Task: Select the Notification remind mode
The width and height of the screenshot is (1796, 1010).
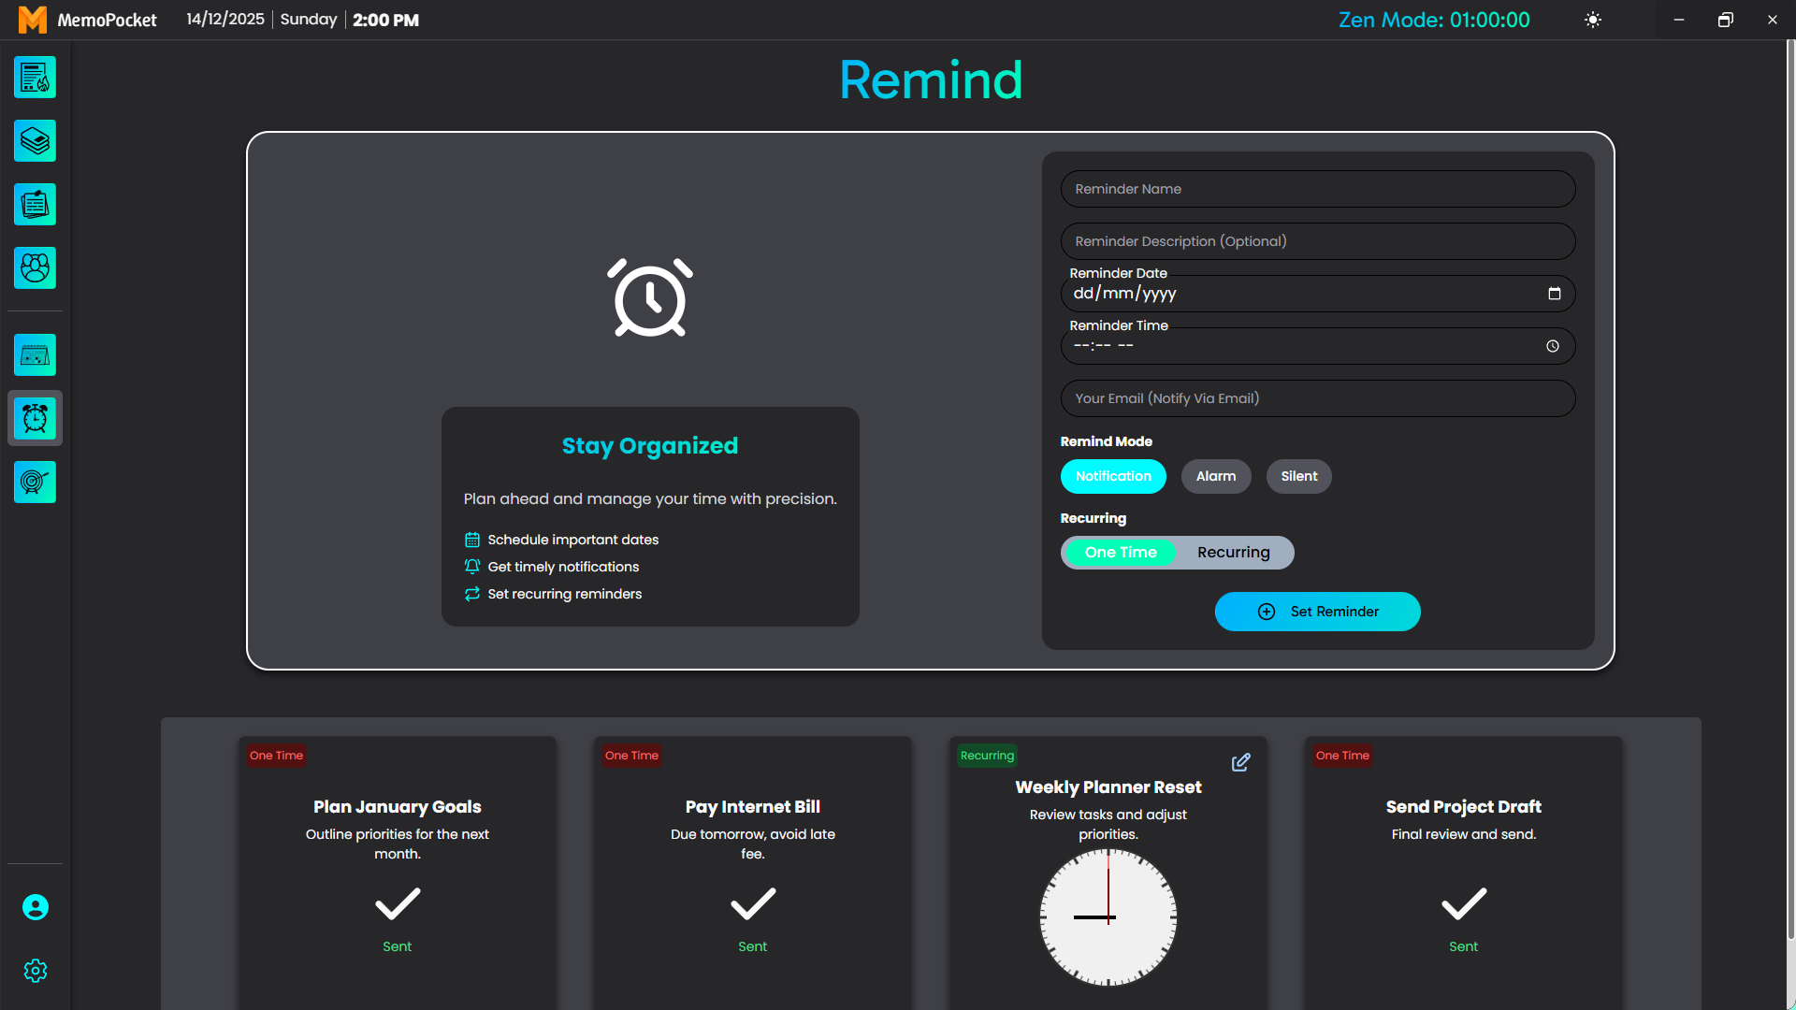Action: [1113, 476]
